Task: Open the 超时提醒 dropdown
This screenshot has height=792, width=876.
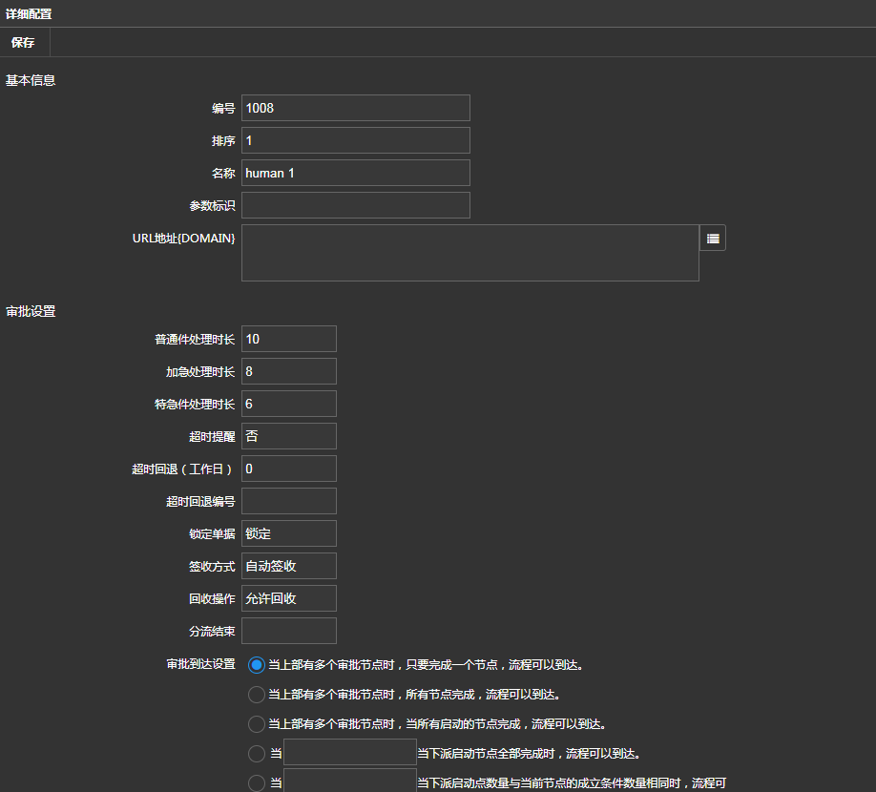Action: [x=288, y=436]
